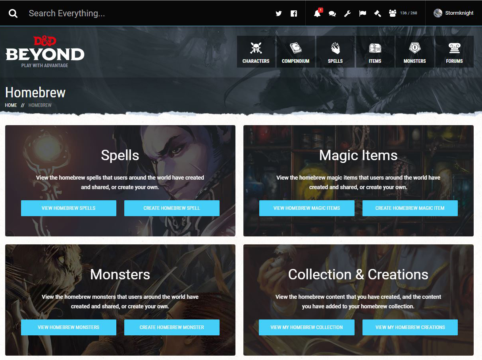This screenshot has width=482, height=360.
Task: Click the gavel moderation icon
Action: [x=378, y=14]
